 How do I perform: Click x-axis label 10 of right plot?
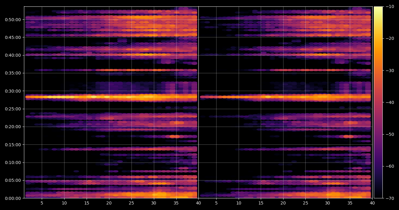click(239, 203)
